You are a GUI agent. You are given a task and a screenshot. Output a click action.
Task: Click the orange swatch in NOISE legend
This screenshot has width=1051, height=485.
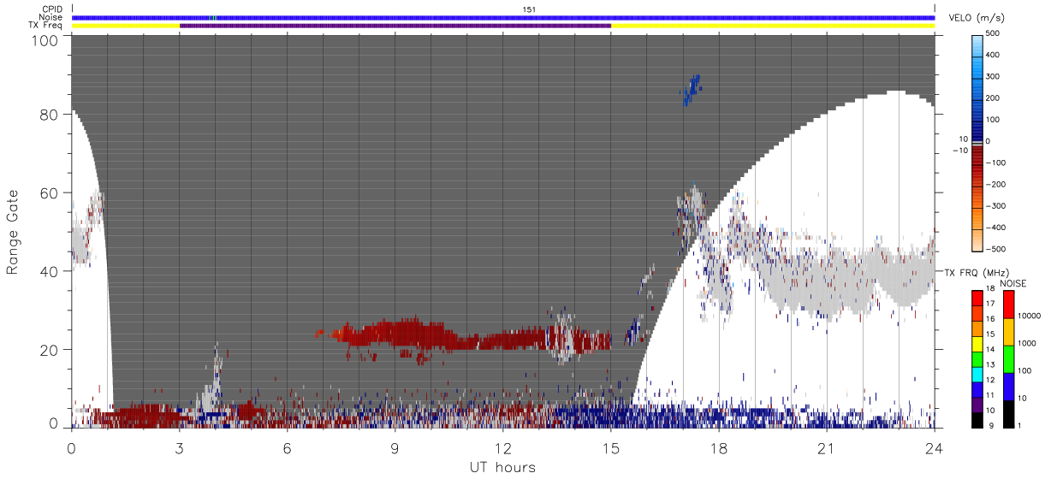coord(1008,331)
